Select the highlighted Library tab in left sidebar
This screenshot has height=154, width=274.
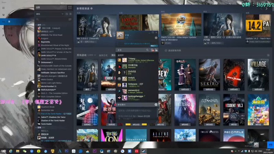pyautogui.click(x=17, y=22)
